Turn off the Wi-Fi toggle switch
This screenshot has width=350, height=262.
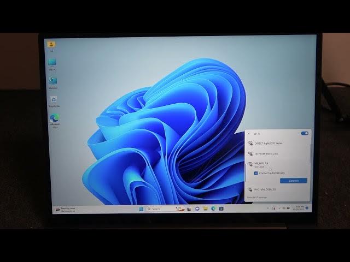pyautogui.click(x=305, y=133)
